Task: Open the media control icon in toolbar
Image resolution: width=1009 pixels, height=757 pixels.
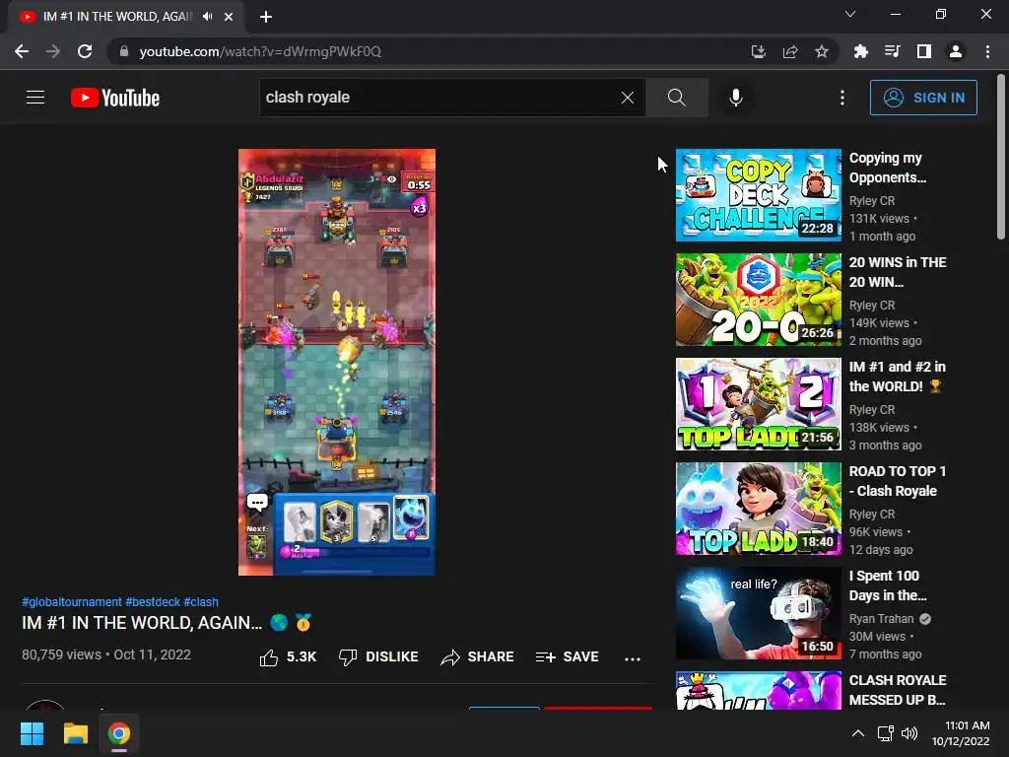Action: 892,51
